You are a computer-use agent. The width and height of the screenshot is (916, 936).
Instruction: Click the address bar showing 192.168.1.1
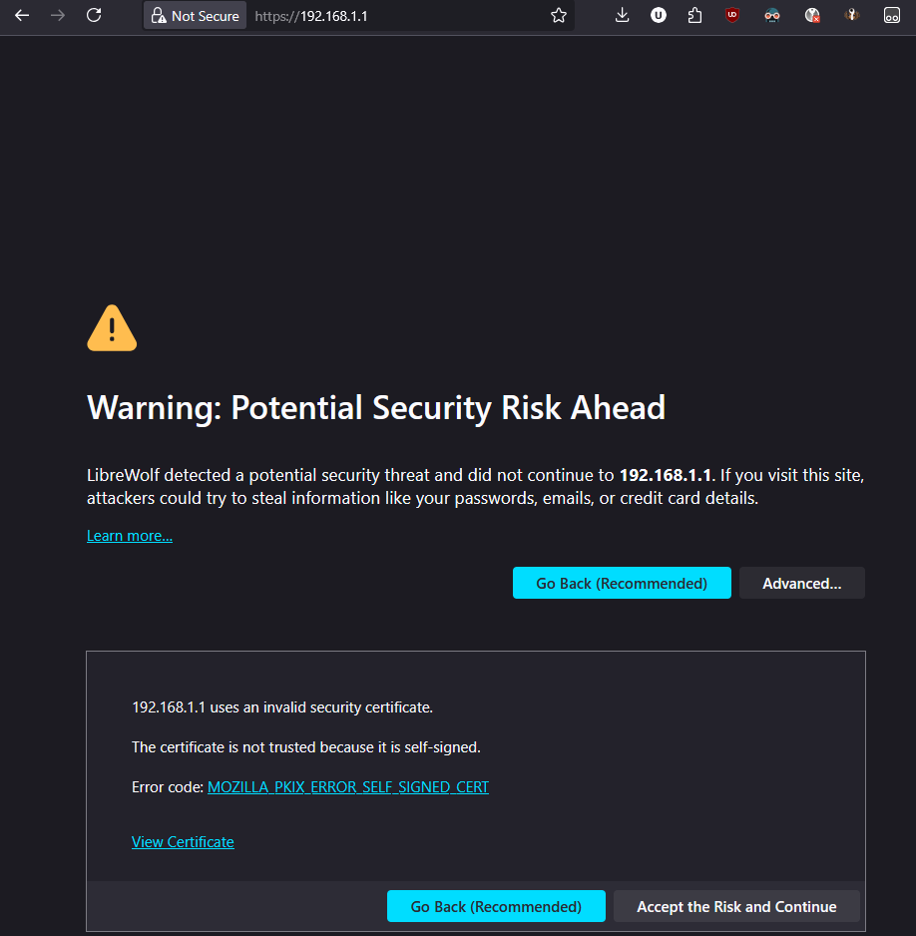[x=399, y=16]
